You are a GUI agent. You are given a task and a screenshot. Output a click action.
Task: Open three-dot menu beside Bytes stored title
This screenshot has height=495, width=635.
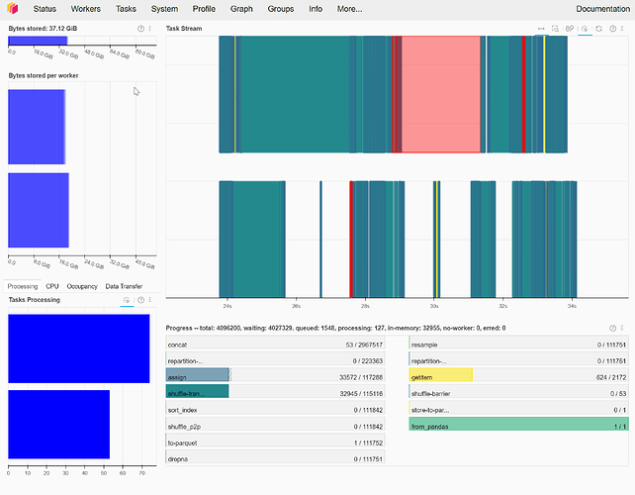tap(149, 29)
